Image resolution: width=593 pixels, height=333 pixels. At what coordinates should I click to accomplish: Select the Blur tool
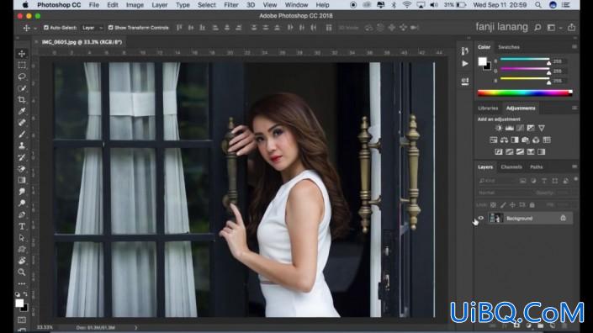[22, 192]
